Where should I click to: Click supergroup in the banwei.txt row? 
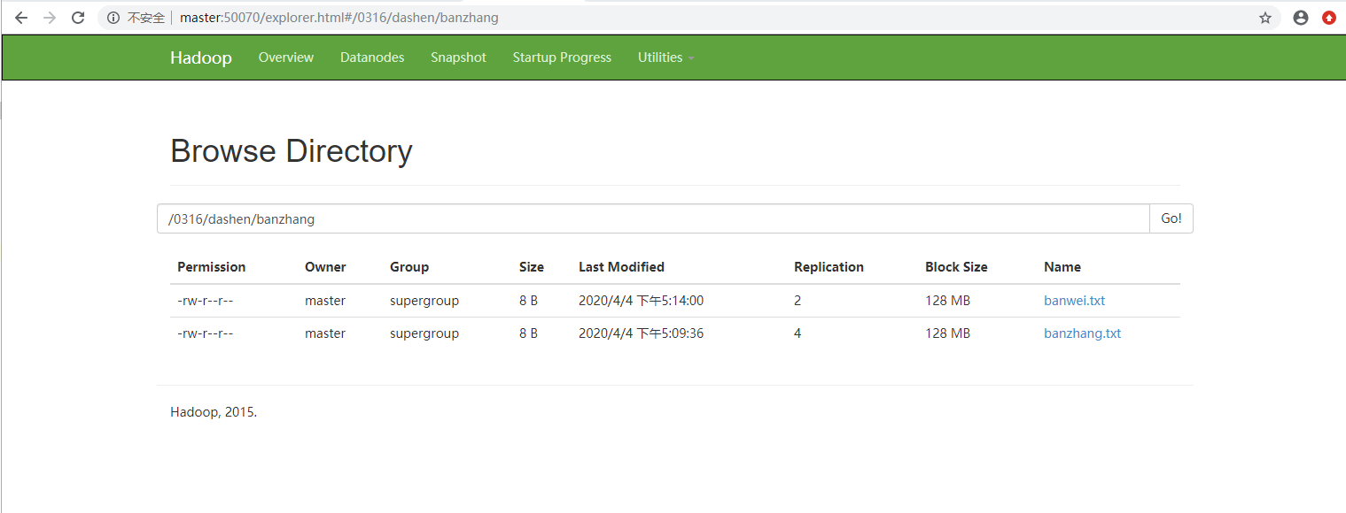(x=424, y=301)
